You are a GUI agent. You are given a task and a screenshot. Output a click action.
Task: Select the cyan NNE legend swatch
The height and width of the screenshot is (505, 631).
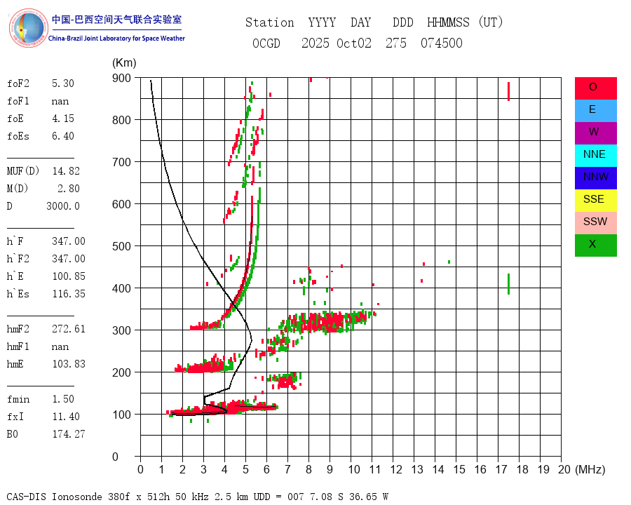pos(595,156)
